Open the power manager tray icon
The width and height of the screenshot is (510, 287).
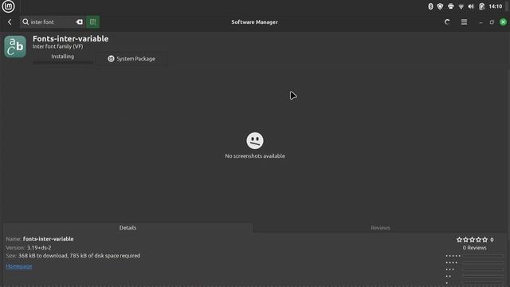[x=481, y=6]
